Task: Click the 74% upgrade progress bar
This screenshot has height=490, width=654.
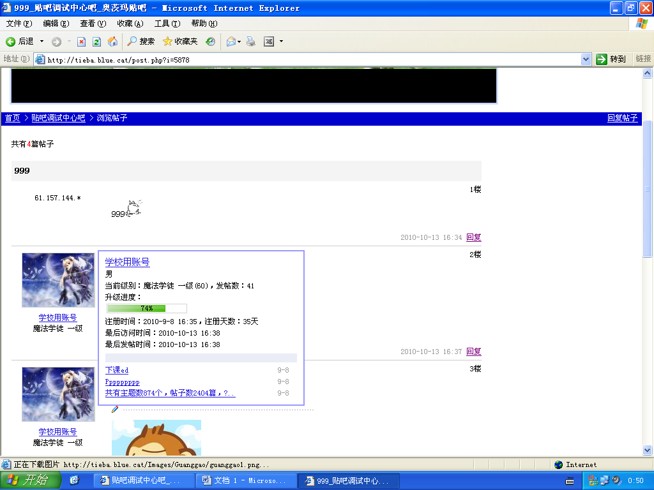Action: pos(147,308)
